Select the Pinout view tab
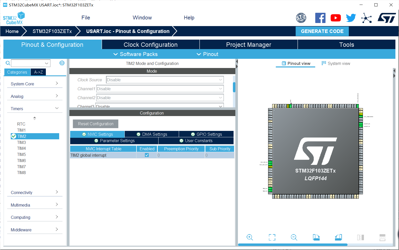 tap(296, 63)
